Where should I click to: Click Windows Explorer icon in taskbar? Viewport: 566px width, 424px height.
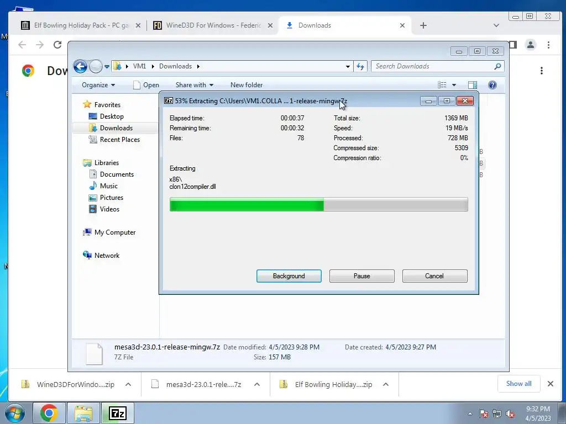(83, 413)
